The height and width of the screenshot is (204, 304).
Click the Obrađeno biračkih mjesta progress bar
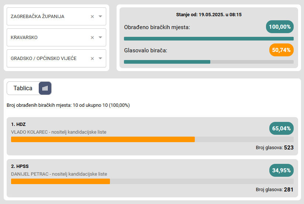pyautogui.click(x=208, y=39)
